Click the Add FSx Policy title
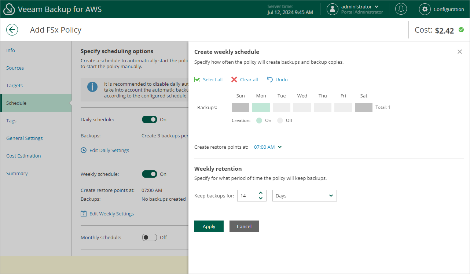This screenshot has height=274, width=470. pos(56,30)
